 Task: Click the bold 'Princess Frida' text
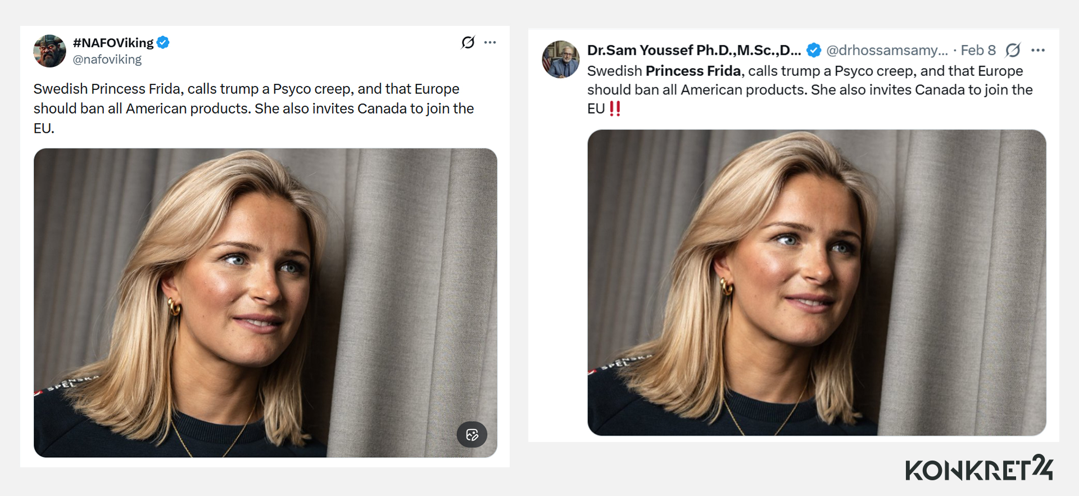pyautogui.click(x=693, y=71)
